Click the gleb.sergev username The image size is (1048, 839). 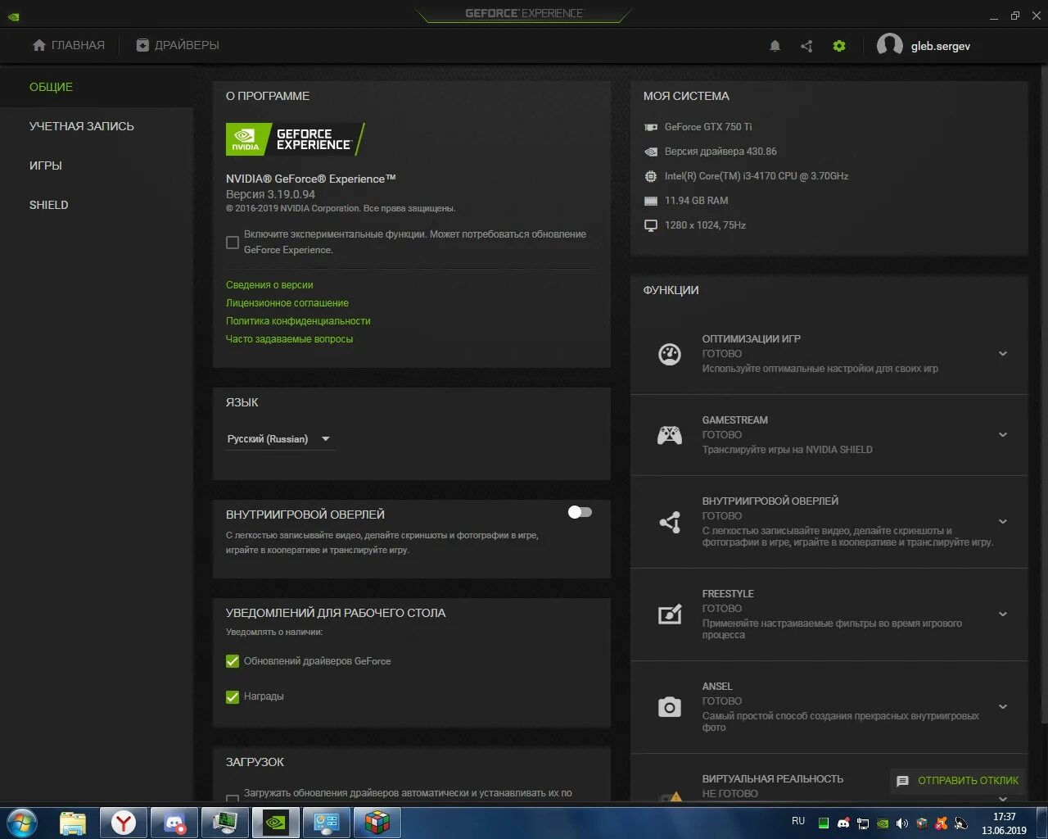pyautogui.click(x=941, y=47)
